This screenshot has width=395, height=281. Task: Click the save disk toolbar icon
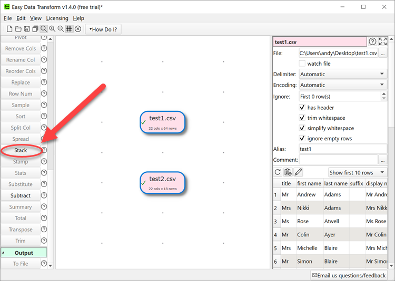26,29
